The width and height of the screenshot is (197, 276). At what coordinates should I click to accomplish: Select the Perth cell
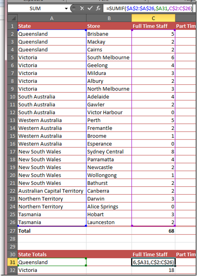[109, 120]
